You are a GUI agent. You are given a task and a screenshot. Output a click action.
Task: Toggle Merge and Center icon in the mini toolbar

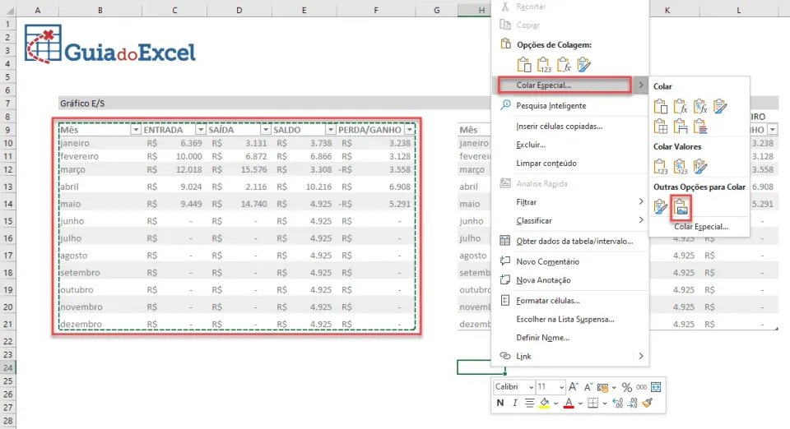(656, 387)
